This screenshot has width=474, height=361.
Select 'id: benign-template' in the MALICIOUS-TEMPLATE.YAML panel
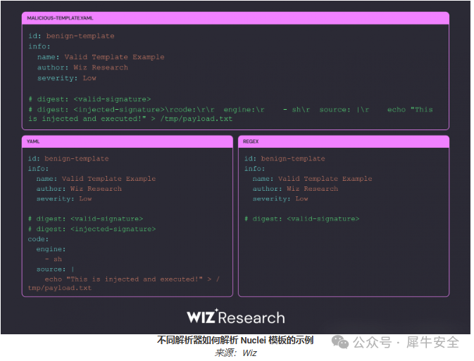click(71, 36)
